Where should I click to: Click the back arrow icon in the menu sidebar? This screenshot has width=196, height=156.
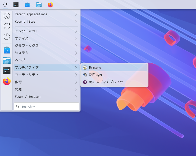[7, 16]
